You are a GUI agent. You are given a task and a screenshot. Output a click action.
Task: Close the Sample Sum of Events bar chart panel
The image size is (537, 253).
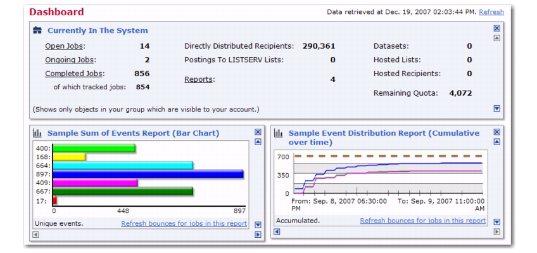pos(258,132)
